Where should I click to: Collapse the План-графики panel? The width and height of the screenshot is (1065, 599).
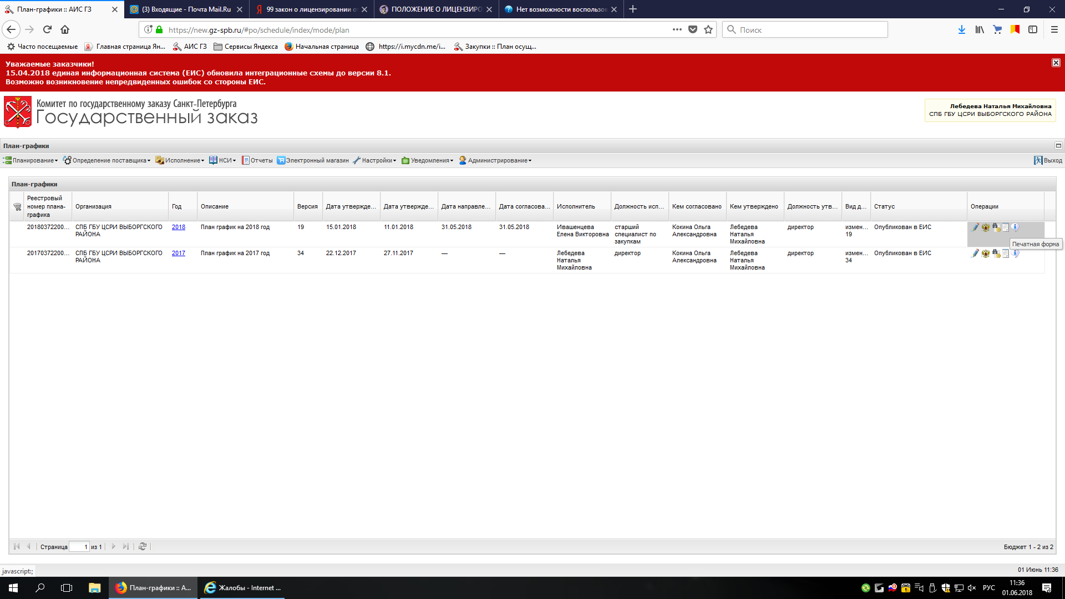tap(1058, 146)
